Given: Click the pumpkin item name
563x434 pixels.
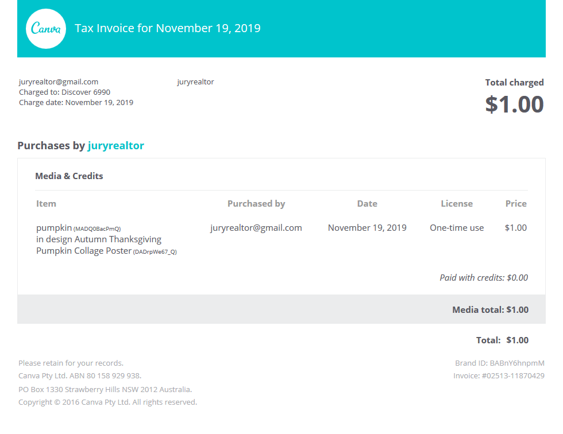Looking at the screenshot, I should pyautogui.click(x=54, y=228).
